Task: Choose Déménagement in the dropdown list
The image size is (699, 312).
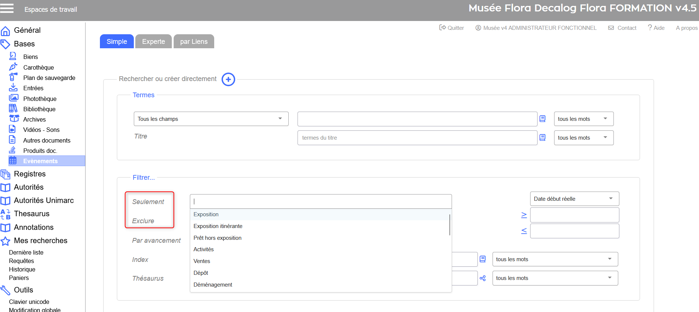Action: point(213,285)
